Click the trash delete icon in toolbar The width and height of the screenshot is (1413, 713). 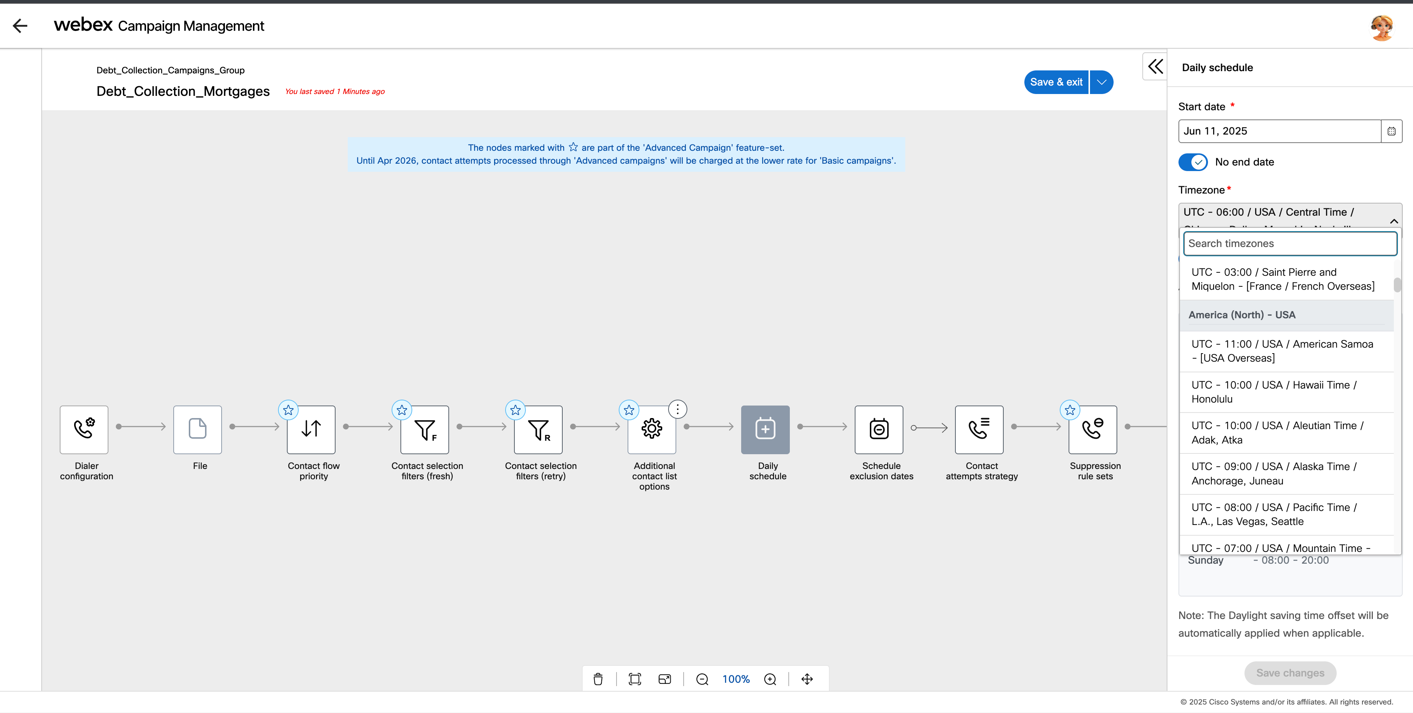(x=598, y=679)
